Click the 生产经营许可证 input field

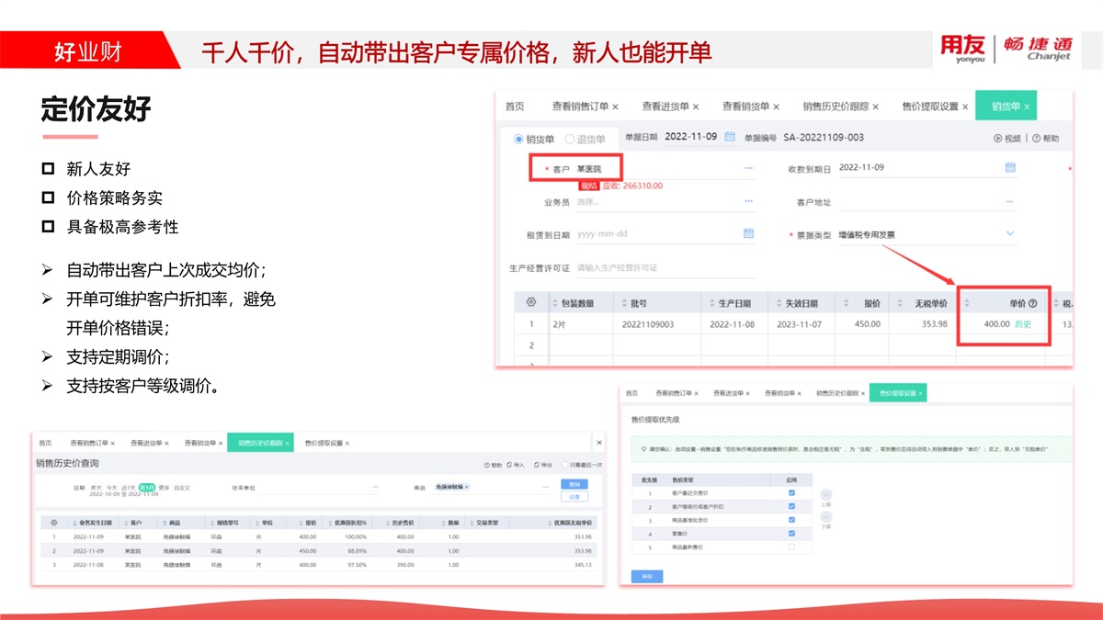click(x=662, y=268)
